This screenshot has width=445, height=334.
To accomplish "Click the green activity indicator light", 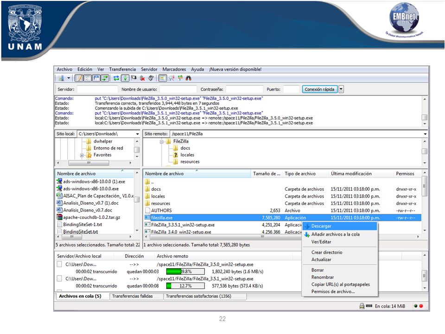I will [x=415, y=306].
